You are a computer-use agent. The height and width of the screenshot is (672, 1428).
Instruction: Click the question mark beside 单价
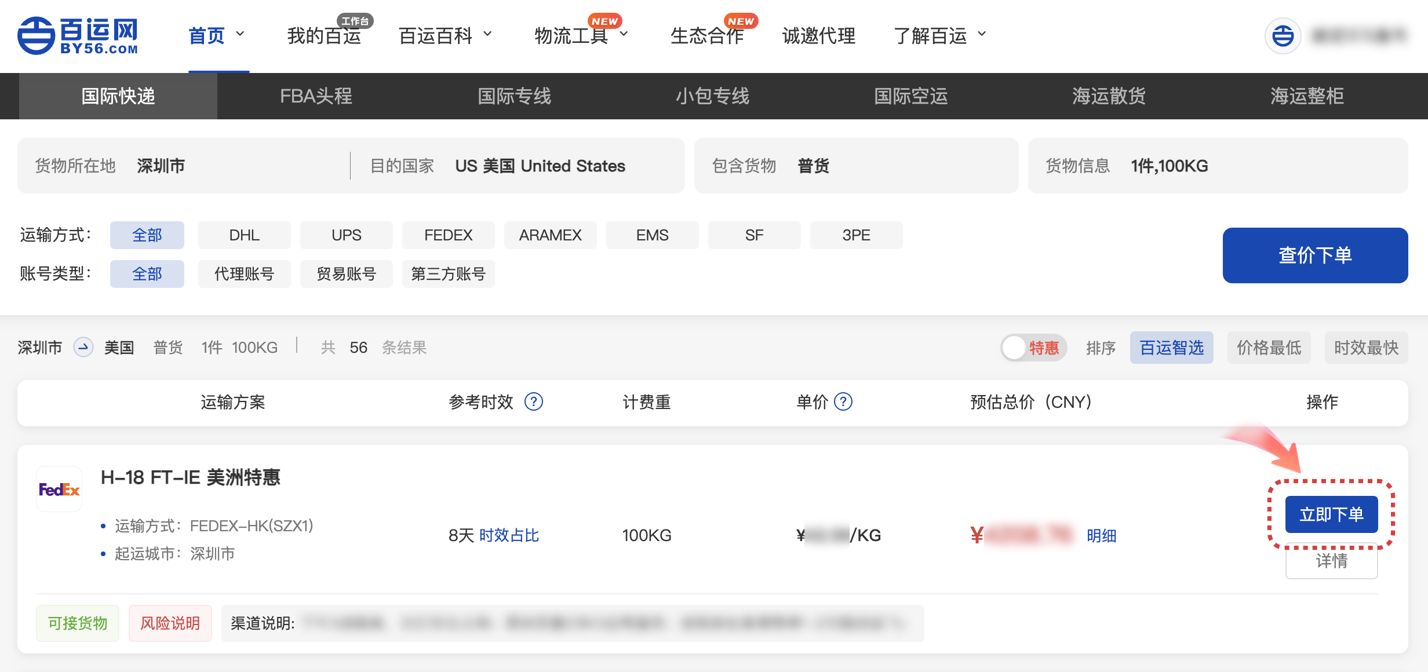point(843,402)
